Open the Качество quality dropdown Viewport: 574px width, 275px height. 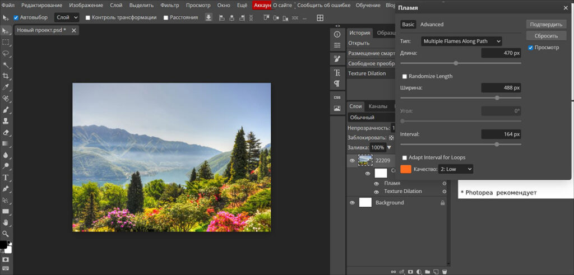point(455,169)
